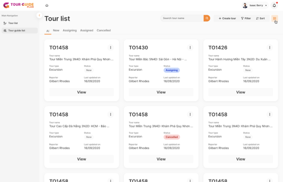
Task: Click the Assigning status badge on TO1430
Action: click(172, 70)
